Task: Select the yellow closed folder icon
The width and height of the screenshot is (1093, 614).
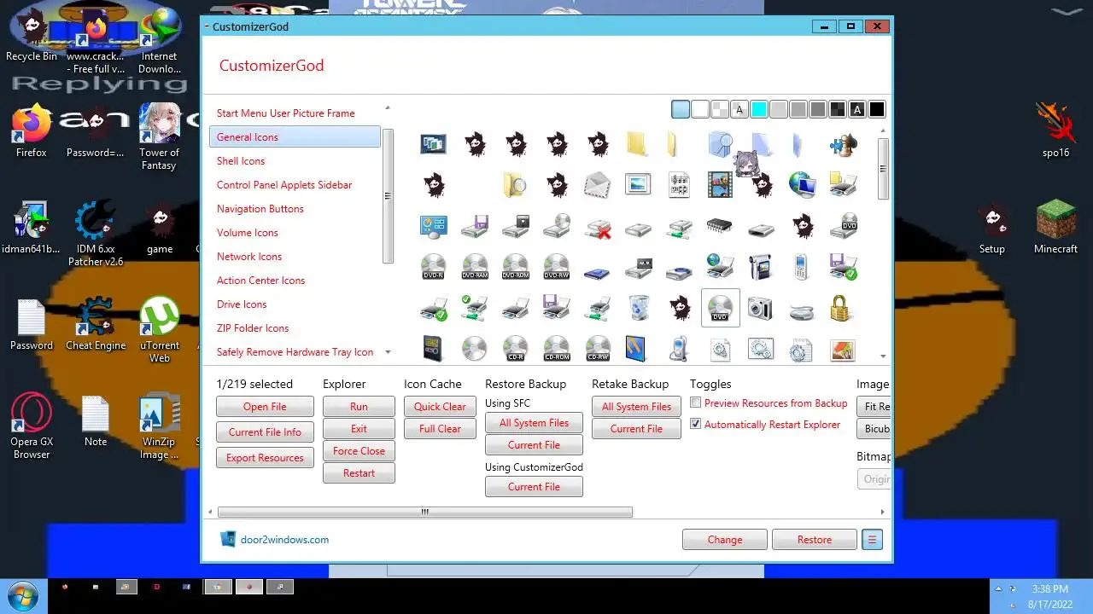Action: pos(638,144)
